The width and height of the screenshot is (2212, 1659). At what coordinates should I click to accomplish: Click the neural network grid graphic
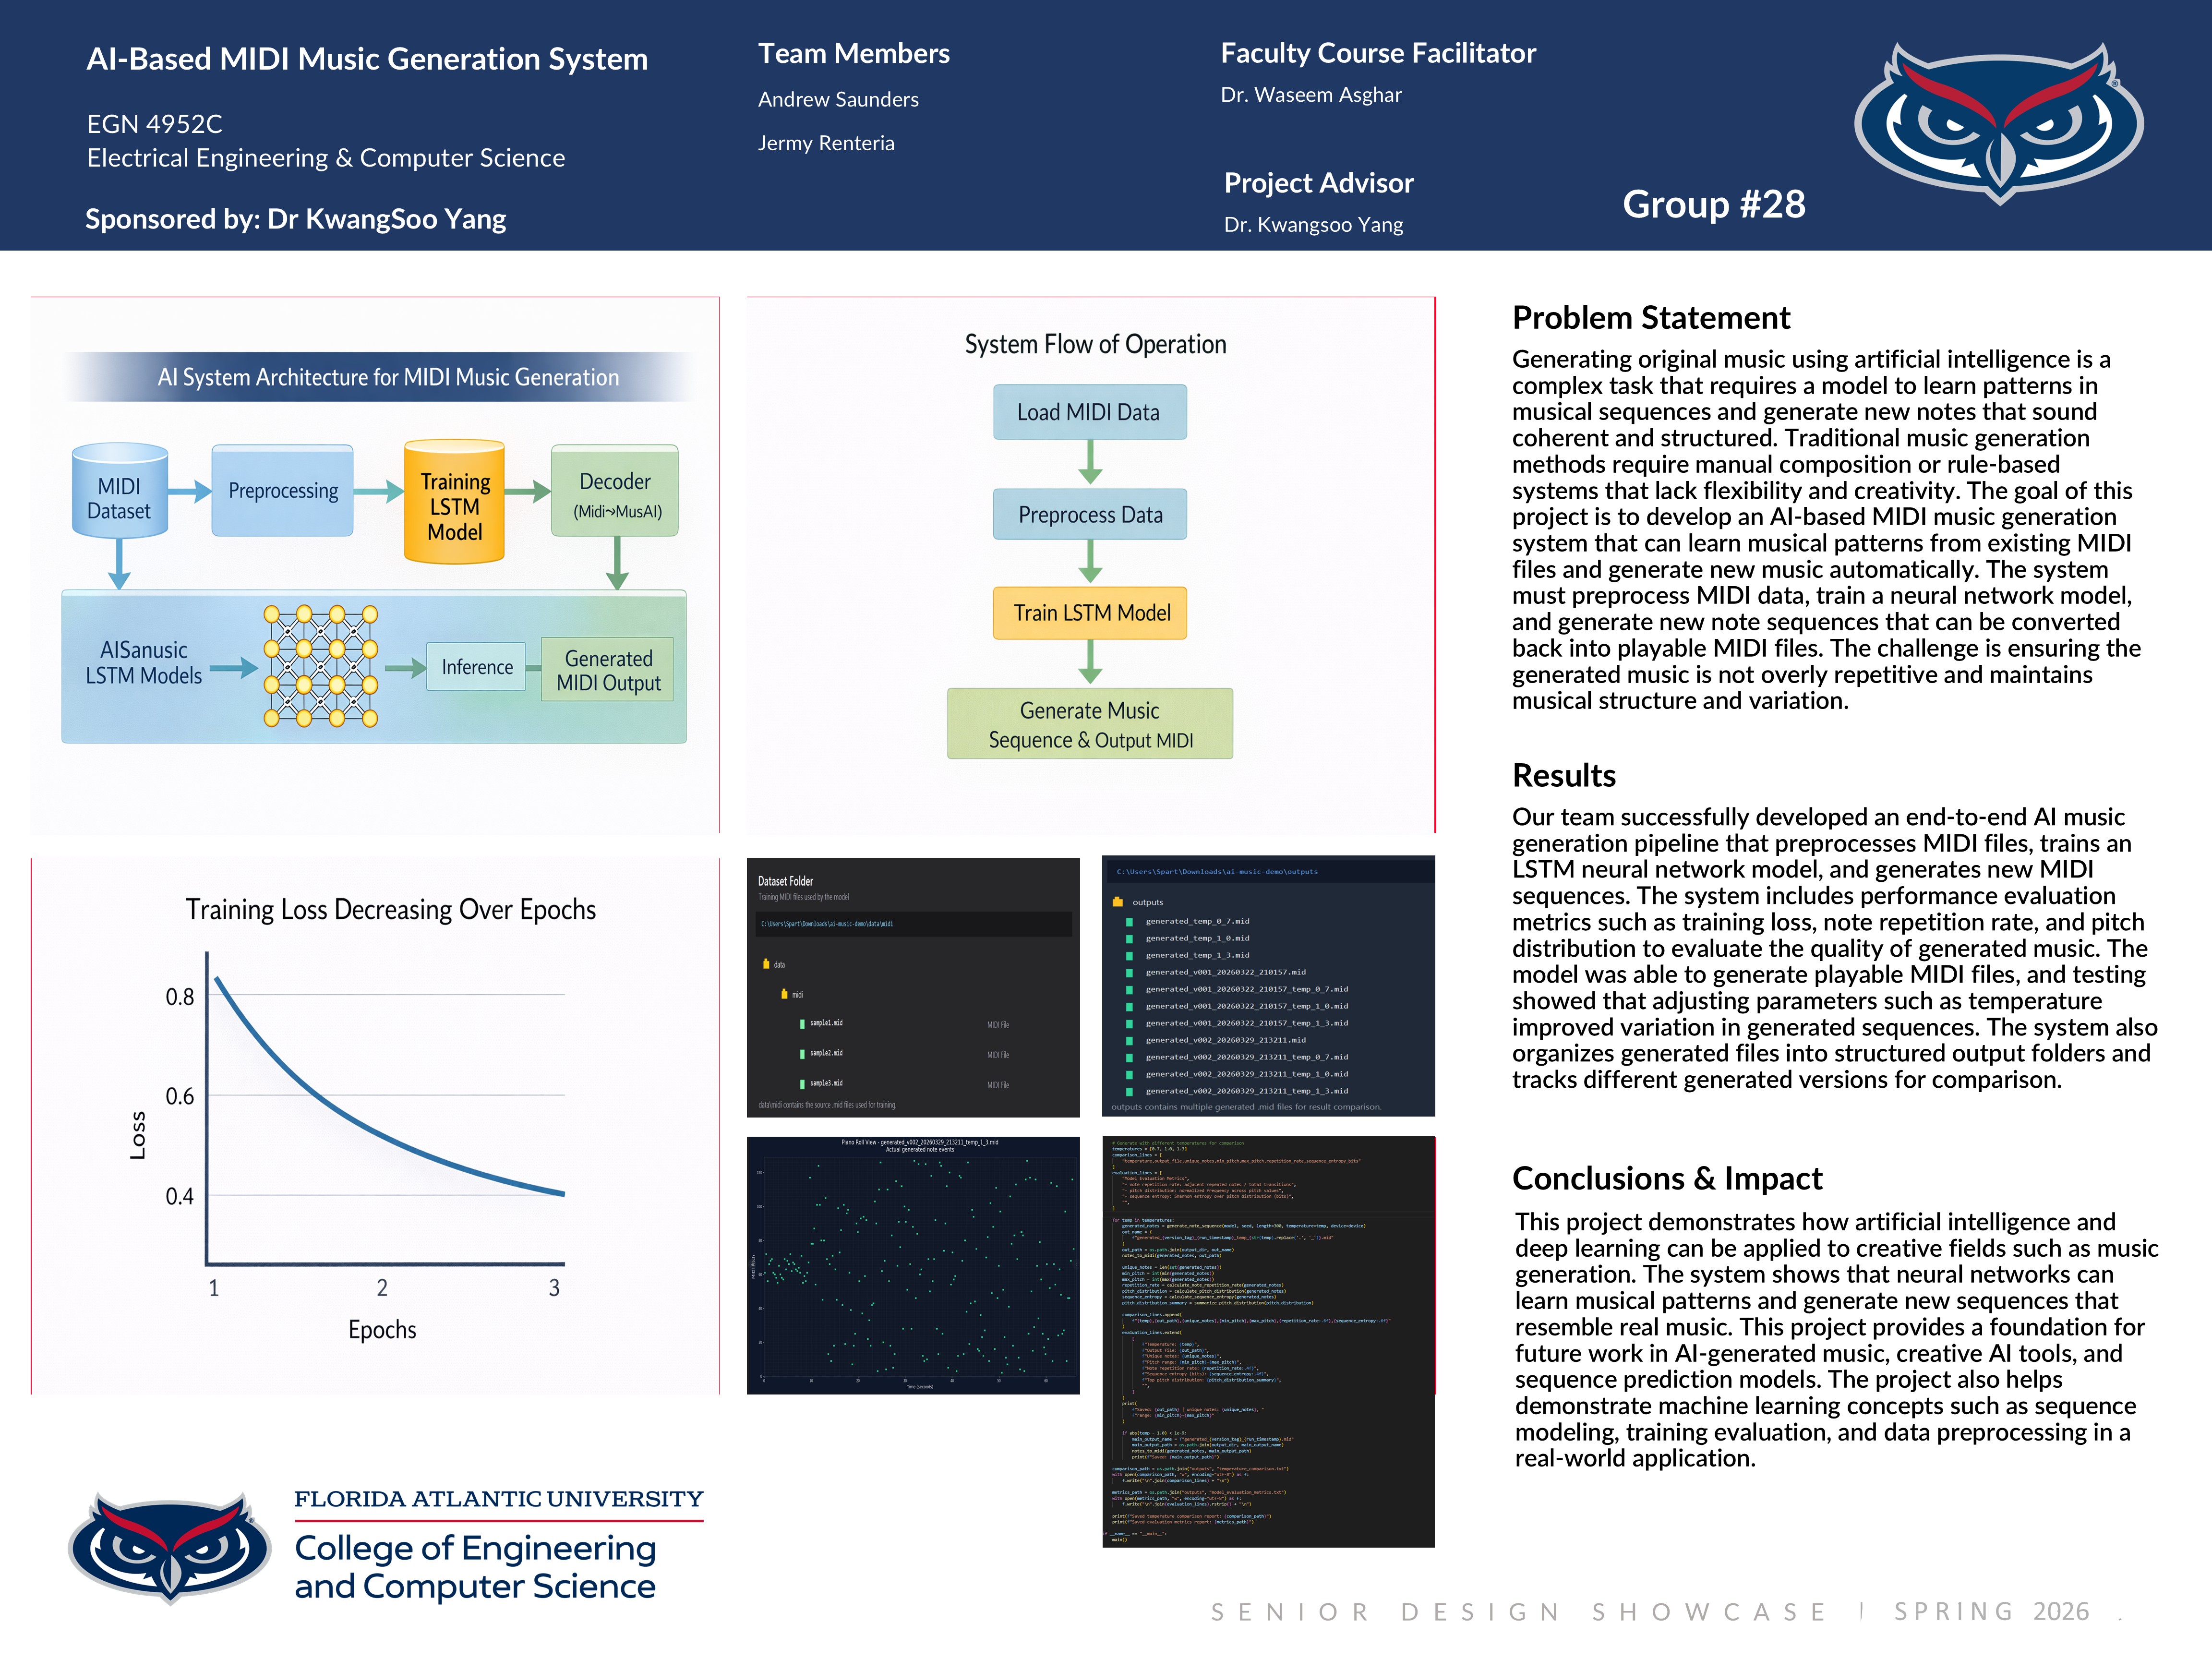[x=320, y=665]
